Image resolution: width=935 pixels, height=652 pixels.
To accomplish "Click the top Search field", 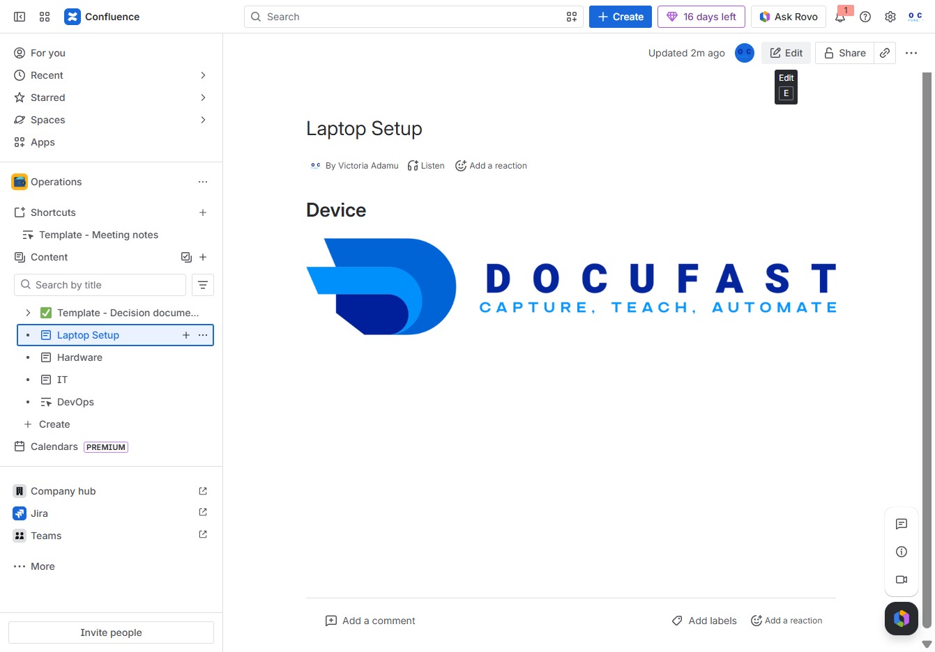I will coord(413,17).
